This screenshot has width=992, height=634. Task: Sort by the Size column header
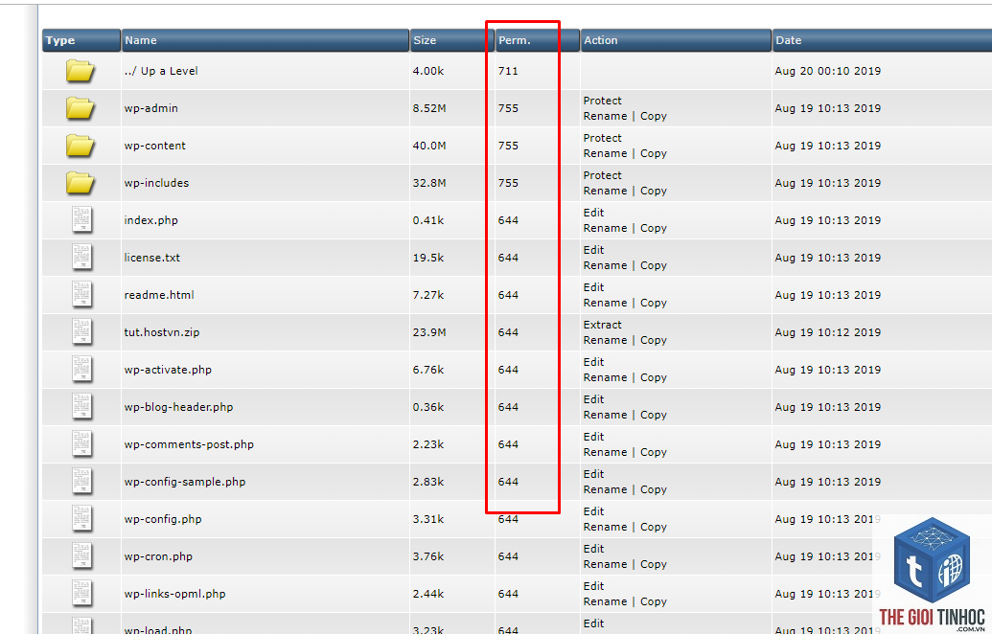pos(451,40)
